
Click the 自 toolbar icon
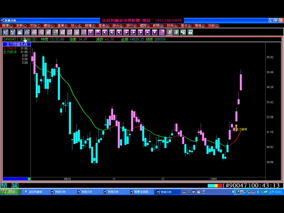pos(27,32)
